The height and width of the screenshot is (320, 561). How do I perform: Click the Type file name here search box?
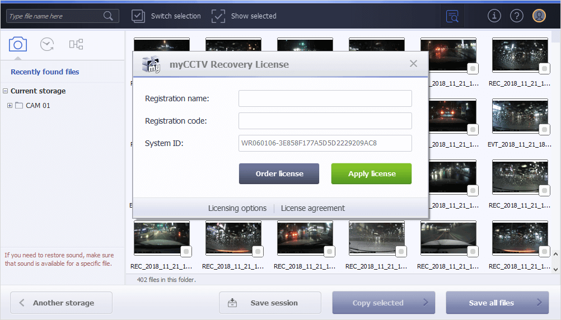click(x=63, y=16)
